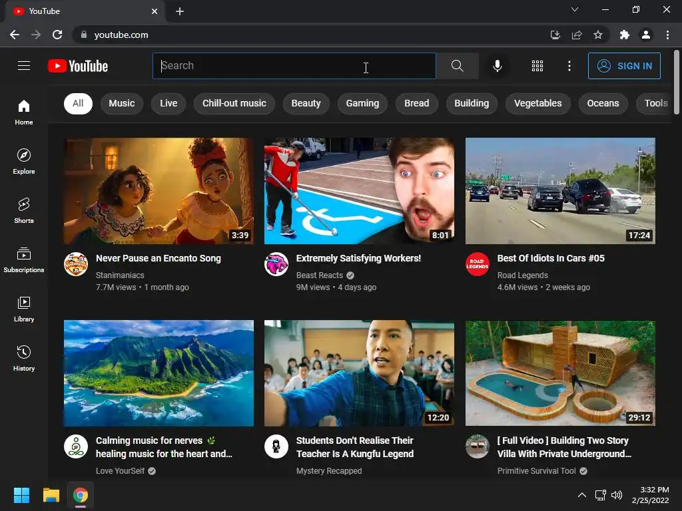Open YouTube settings three-dot menu
The height and width of the screenshot is (511, 682).
pyautogui.click(x=569, y=66)
